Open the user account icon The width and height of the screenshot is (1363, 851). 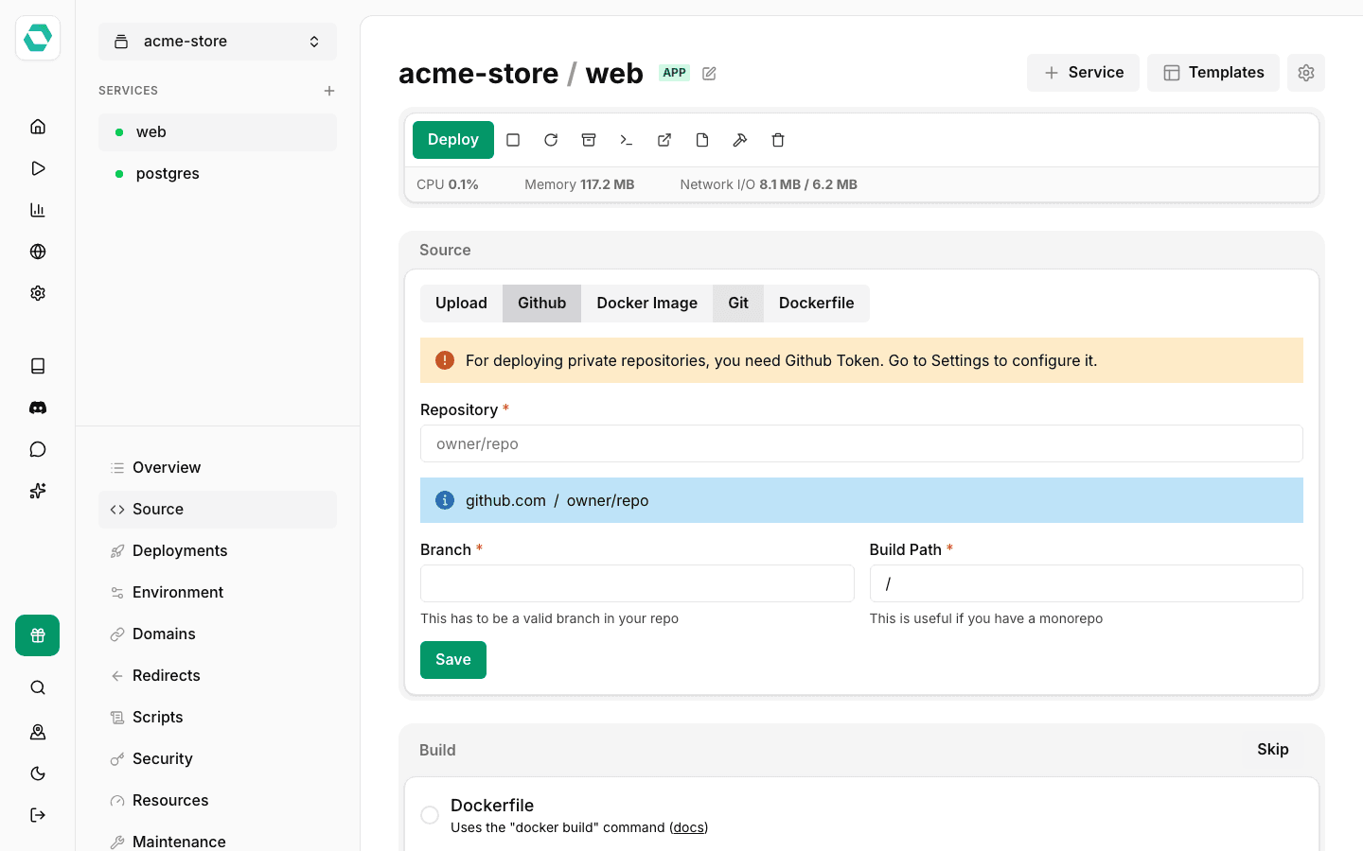[x=38, y=732]
